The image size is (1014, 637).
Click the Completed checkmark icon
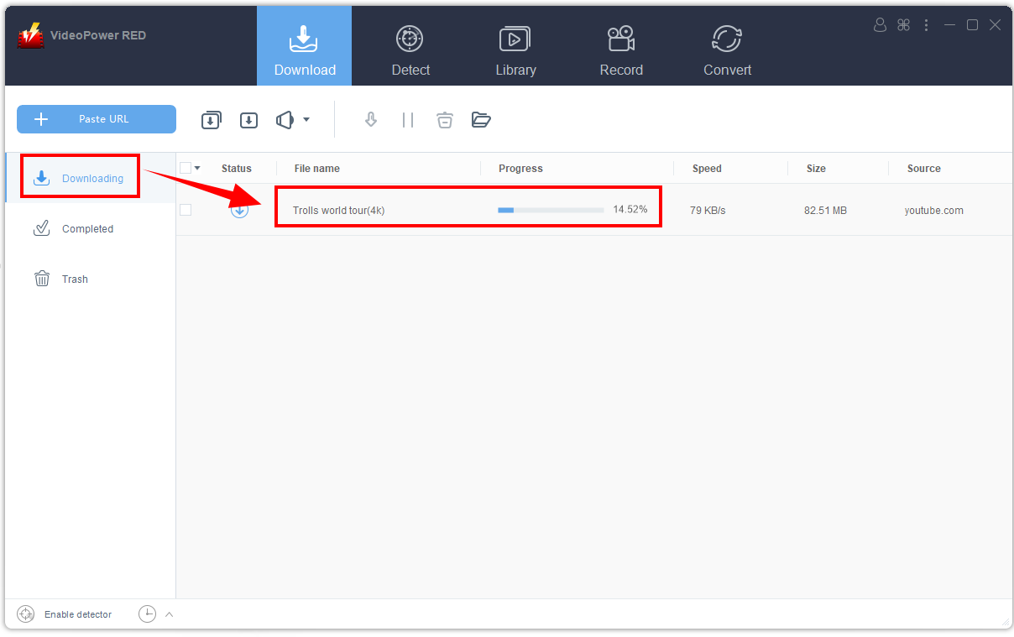(41, 228)
